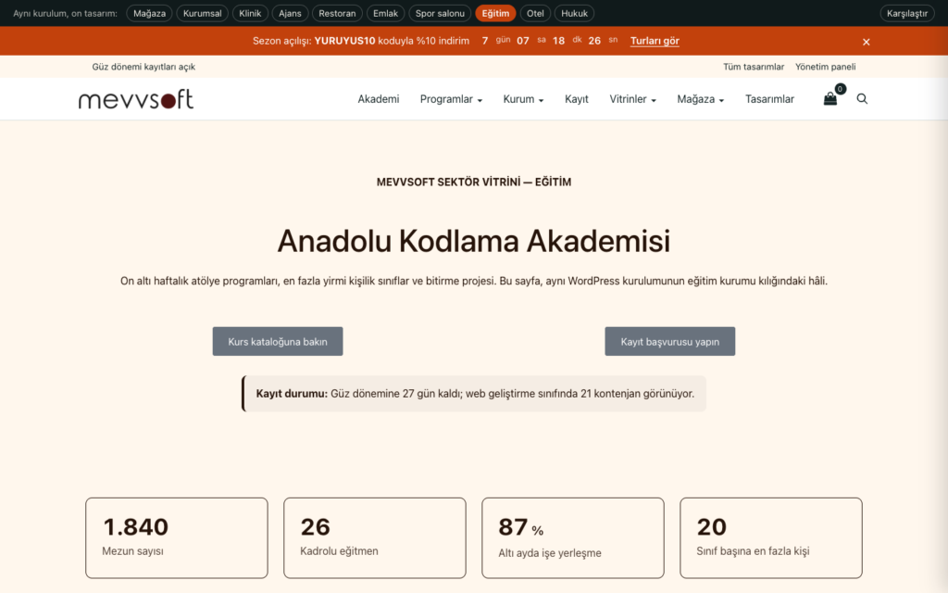Switch to the Kurumsal design pill
Image resolution: width=948 pixels, height=593 pixels.
[x=202, y=13]
